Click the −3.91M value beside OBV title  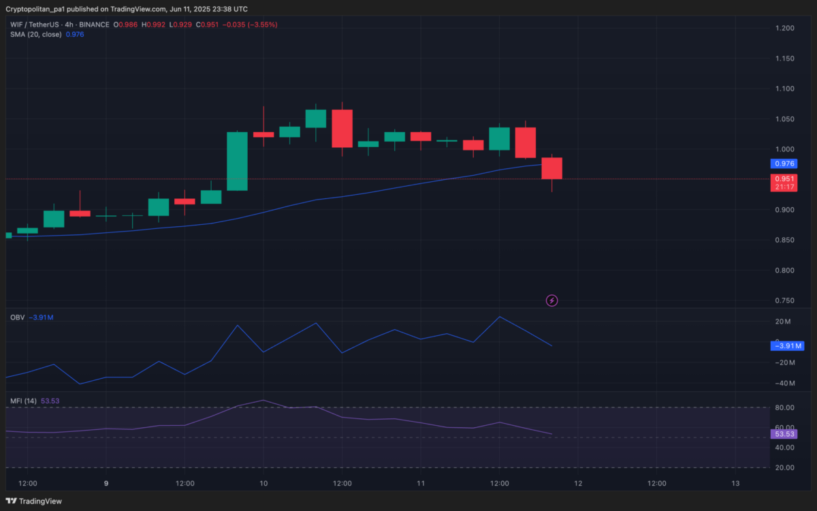42,318
